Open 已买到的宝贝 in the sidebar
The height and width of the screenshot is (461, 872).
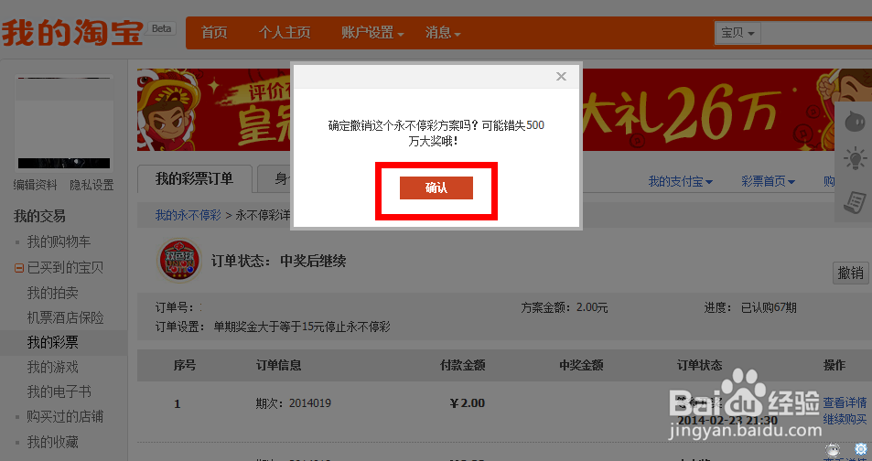click(65, 267)
